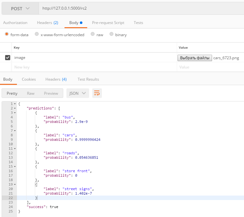
Task: Click the Выбрать файлы file button
Action: coord(195,58)
